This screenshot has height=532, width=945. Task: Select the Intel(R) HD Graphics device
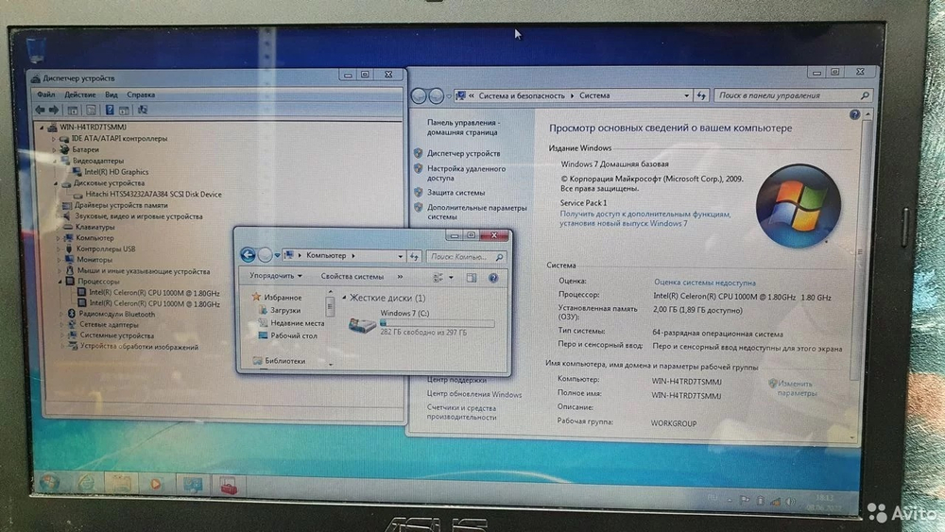tap(116, 172)
